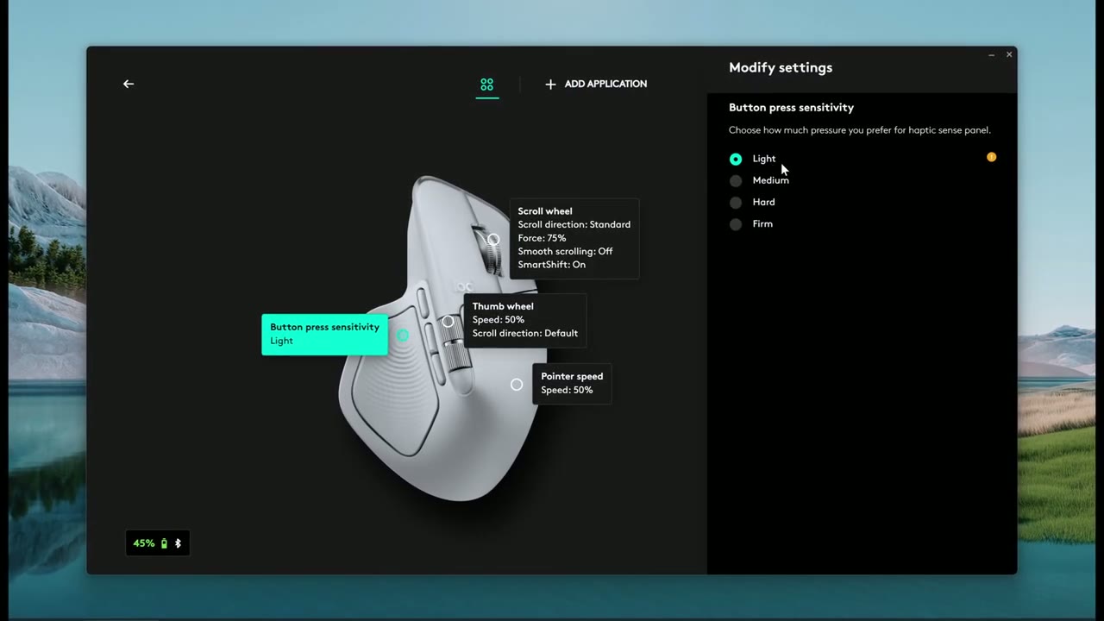This screenshot has width=1104, height=621.
Task: Click the scroll wheel hotspot on the mouse
Action: click(x=492, y=239)
